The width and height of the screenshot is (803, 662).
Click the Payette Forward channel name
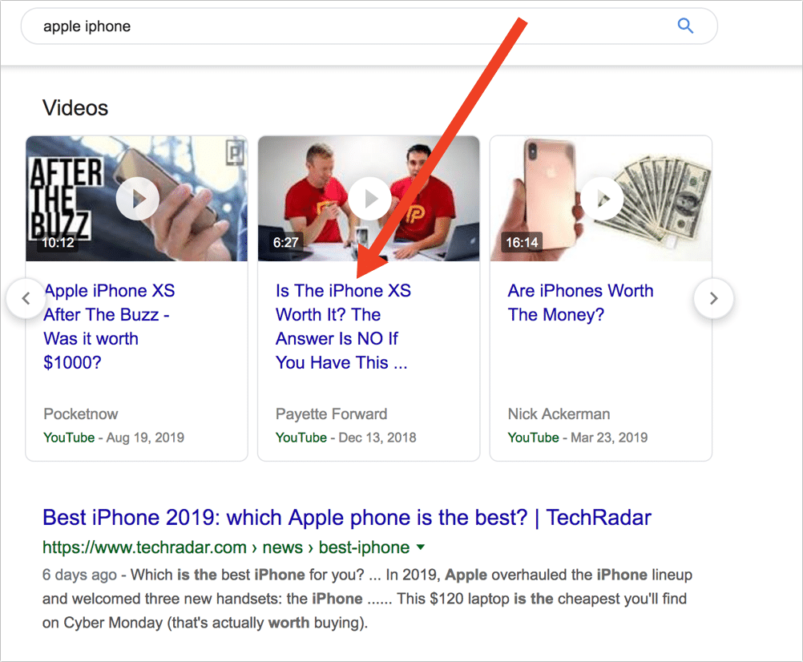(x=331, y=414)
